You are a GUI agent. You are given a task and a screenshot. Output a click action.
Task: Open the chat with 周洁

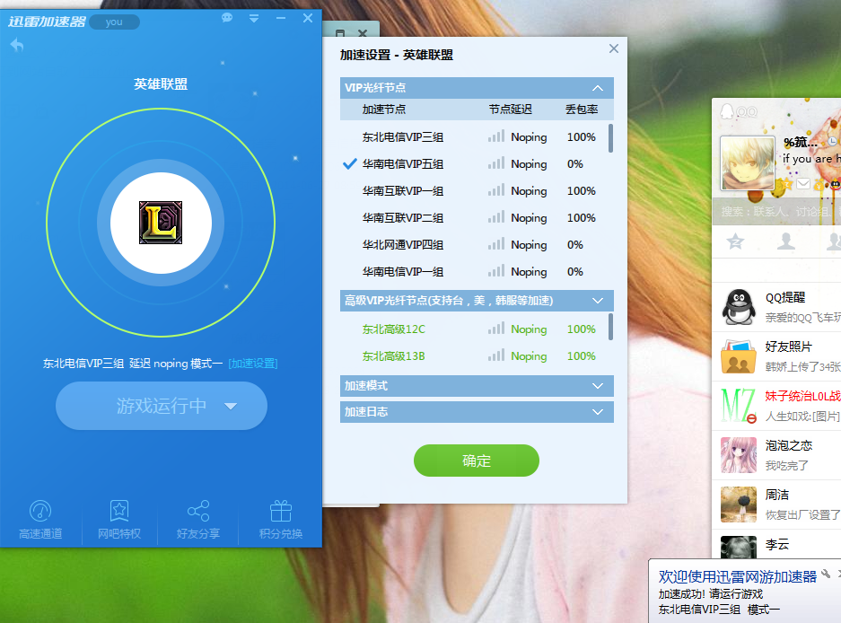tap(776, 505)
